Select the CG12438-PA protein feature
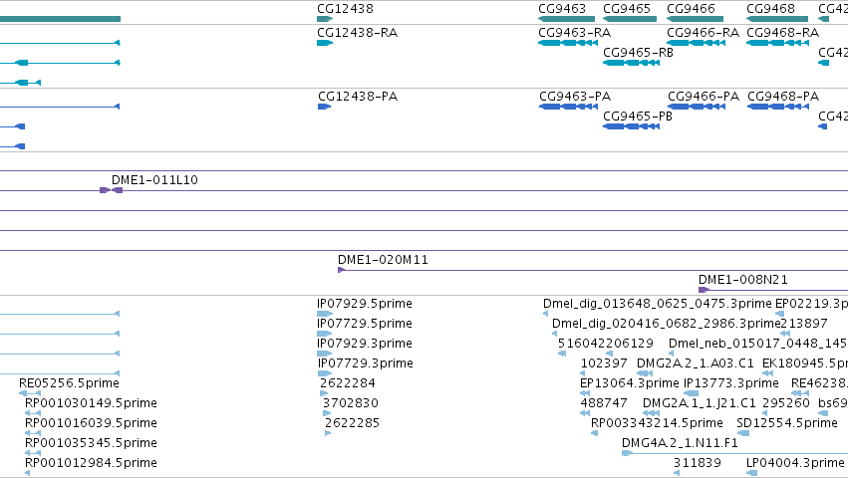848x478 pixels. pos(324,107)
